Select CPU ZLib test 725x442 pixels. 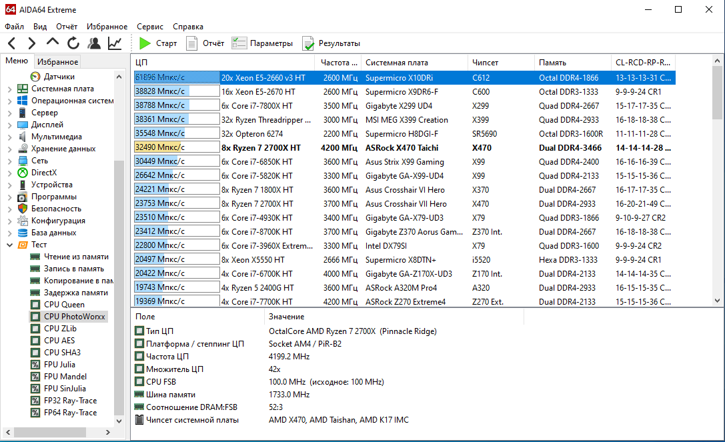[60, 329]
